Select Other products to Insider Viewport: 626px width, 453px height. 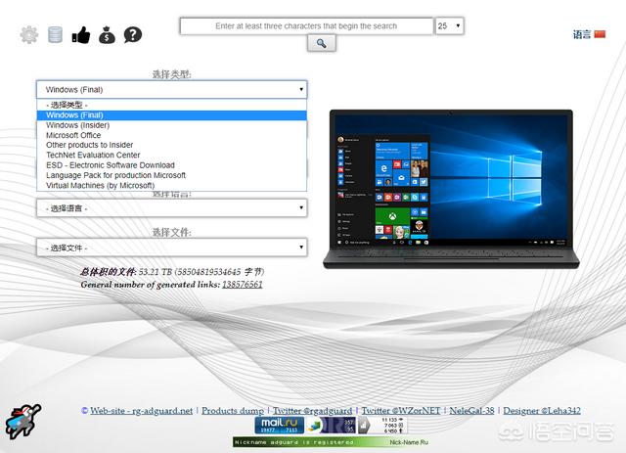(x=172, y=145)
